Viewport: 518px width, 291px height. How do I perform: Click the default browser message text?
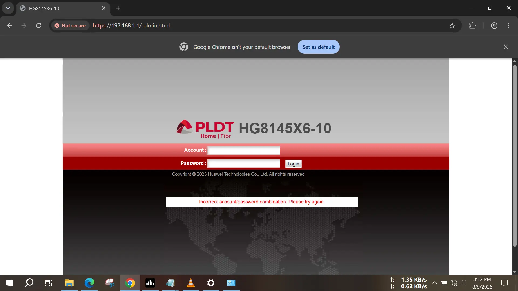point(242,47)
